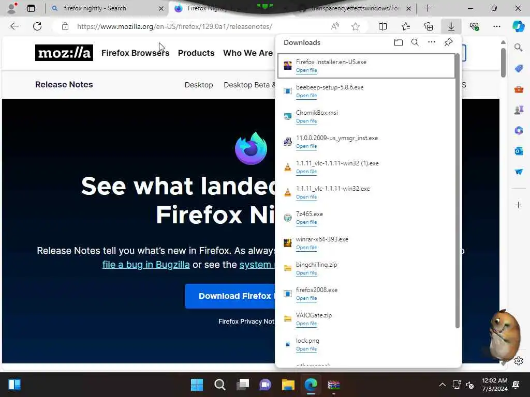530x397 pixels.
Task: Go back using browser back arrow
Action: point(14,26)
